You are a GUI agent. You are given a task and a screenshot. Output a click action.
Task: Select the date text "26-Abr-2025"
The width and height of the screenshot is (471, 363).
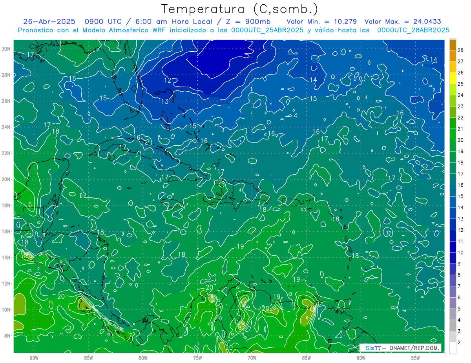[x=50, y=22]
